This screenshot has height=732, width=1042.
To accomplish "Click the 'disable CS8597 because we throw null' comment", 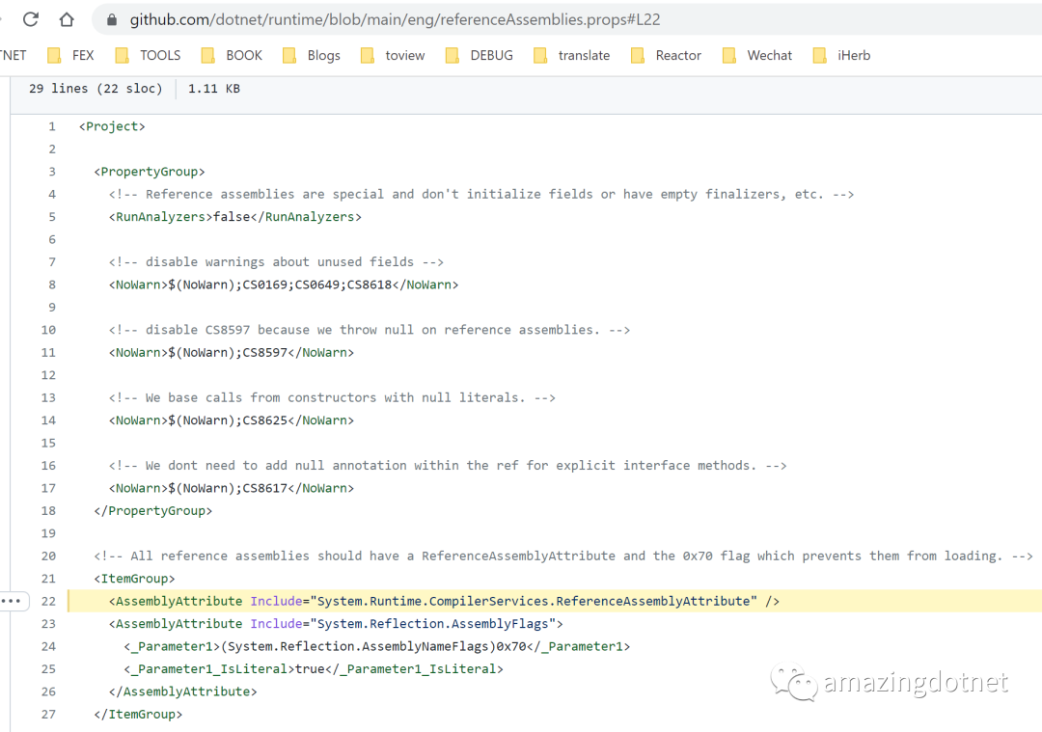I will click(x=370, y=330).
